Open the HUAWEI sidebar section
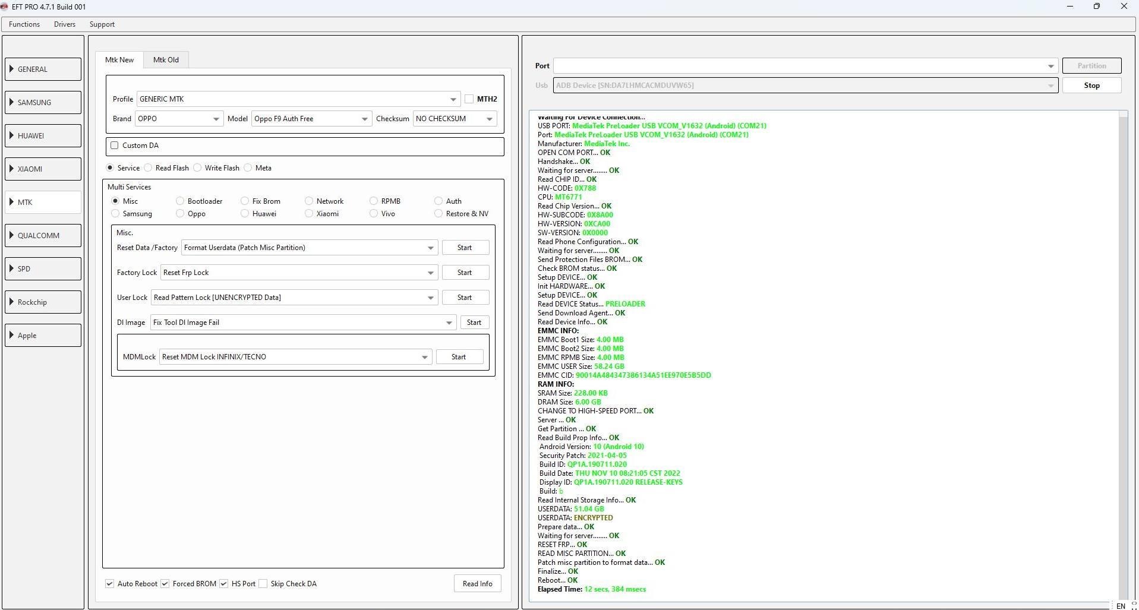1139x610 pixels. coord(43,135)
